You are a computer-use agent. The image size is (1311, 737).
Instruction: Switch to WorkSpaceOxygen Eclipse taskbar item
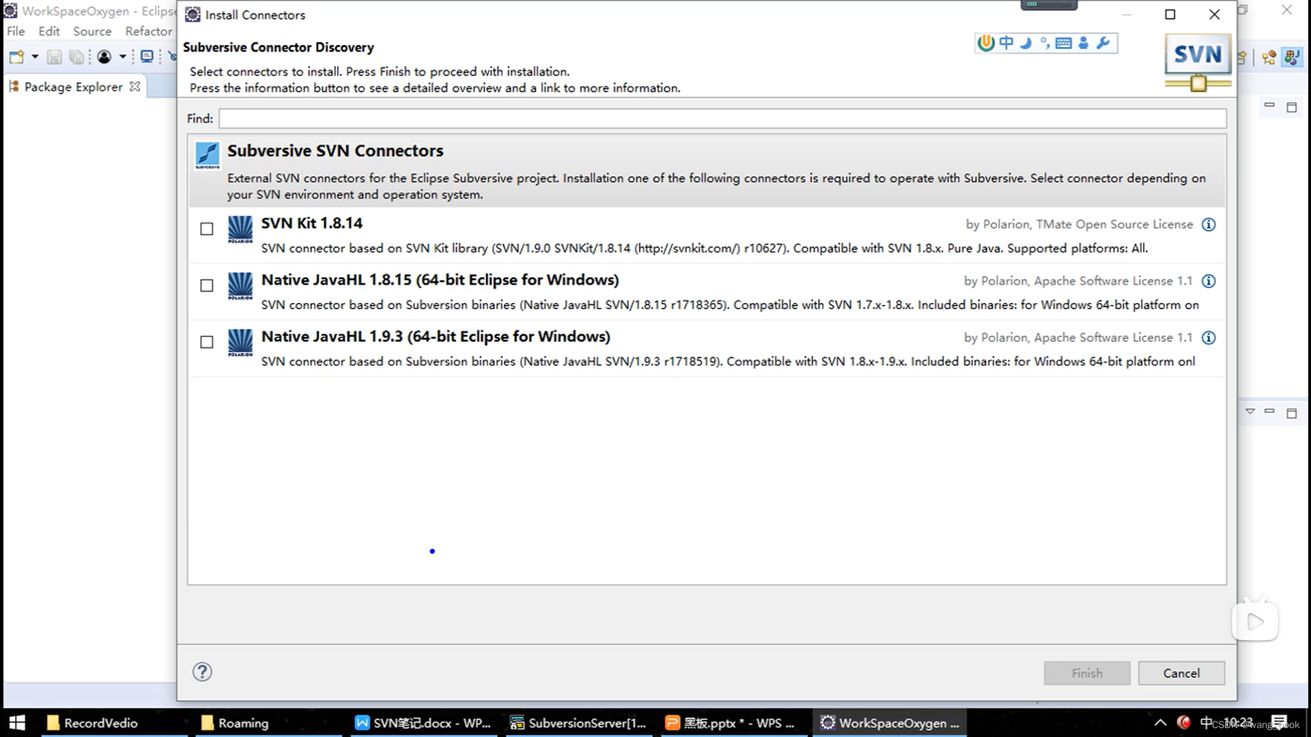tap(890, 723)
